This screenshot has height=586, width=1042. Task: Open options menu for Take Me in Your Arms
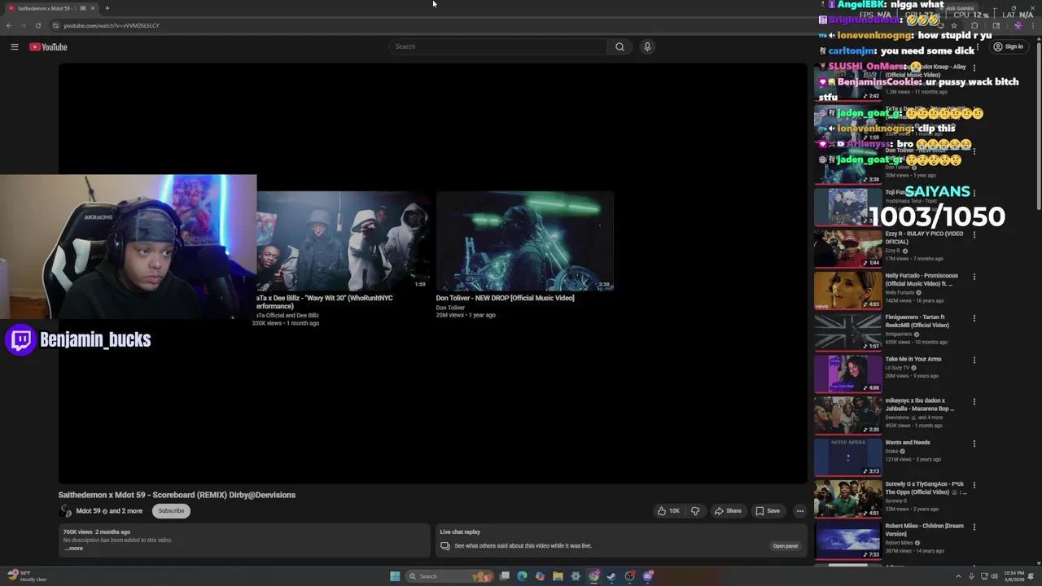coord(974,360)
